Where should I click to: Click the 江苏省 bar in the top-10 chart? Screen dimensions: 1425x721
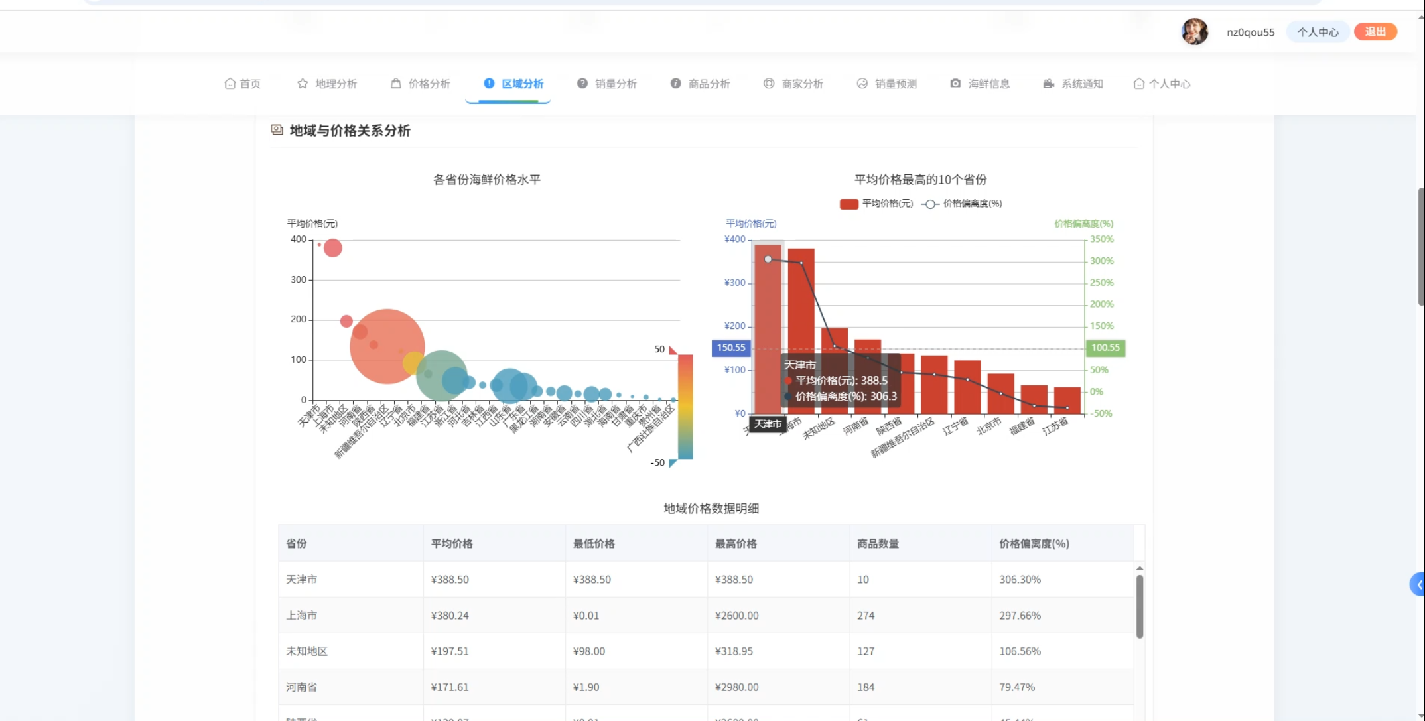tap(1067, 401)
